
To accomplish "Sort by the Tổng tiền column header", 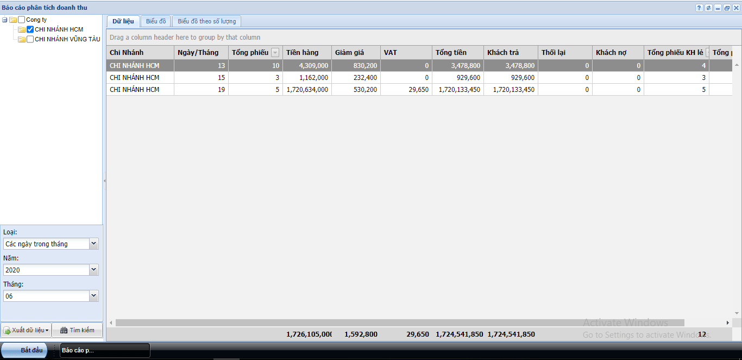I will [x=458, y=53].
